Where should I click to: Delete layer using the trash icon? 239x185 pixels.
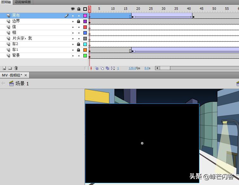[x=16, y=68]
